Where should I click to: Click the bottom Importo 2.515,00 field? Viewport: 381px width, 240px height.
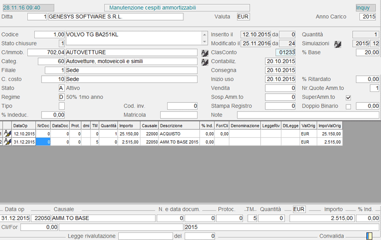(x=322, y=218)
